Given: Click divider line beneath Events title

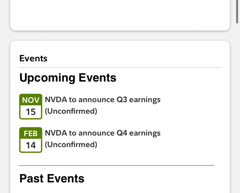Looking at the screenshot, I should (120, 67).
